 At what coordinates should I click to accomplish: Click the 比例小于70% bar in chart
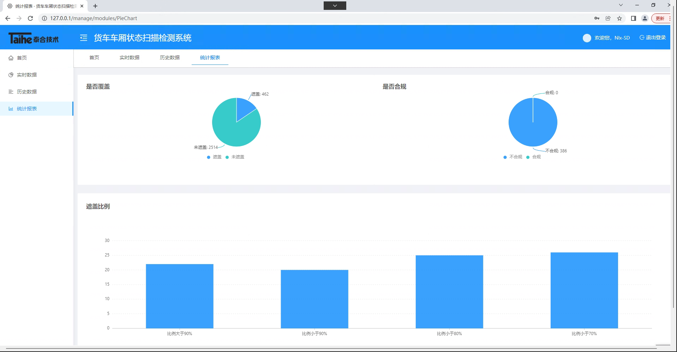point(584,290)
